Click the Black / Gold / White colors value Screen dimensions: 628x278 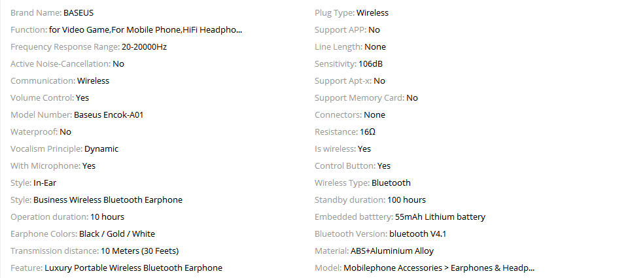click(x=117, y=234)
